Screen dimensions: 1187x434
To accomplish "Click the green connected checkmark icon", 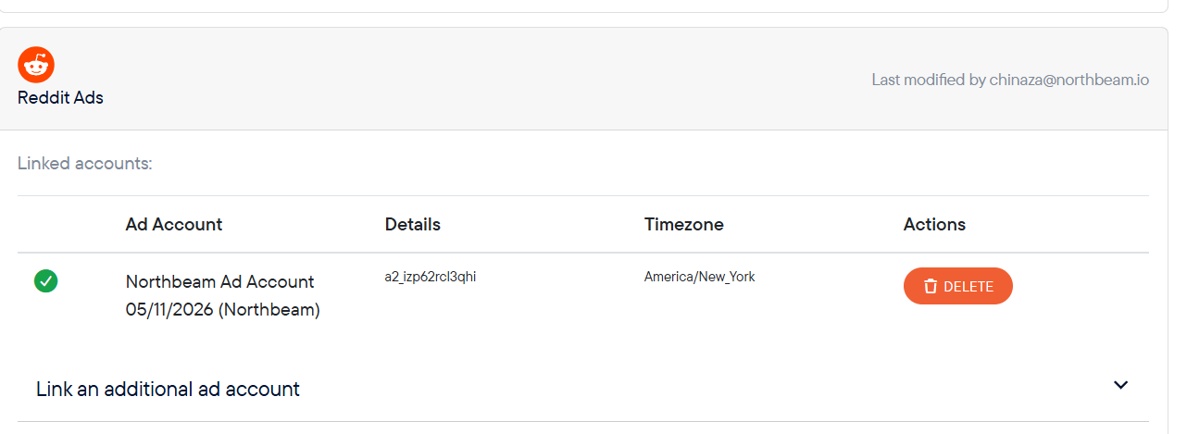I will click(x=45, y=280).
